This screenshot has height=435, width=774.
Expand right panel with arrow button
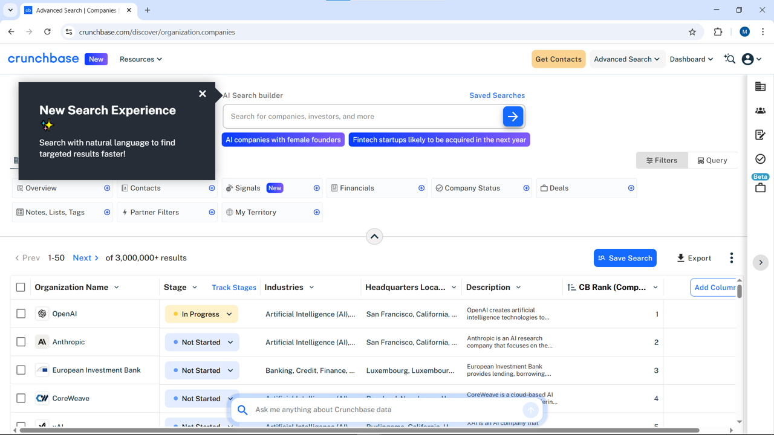[761, 262]
